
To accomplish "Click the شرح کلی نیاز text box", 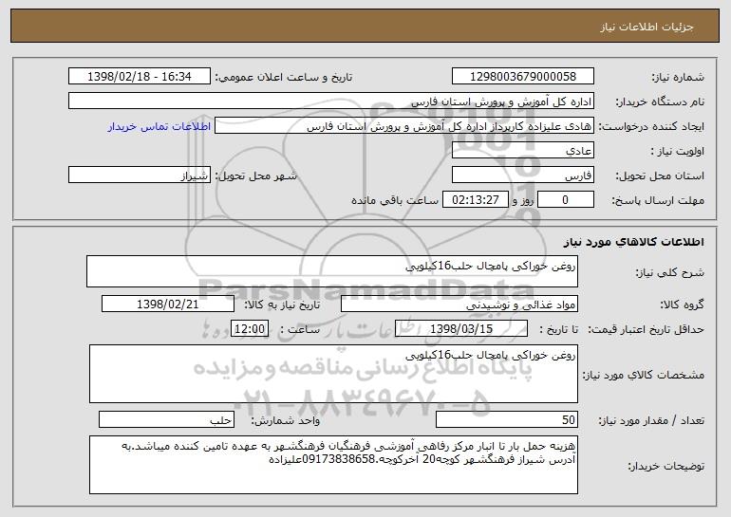I will (332, 271).
